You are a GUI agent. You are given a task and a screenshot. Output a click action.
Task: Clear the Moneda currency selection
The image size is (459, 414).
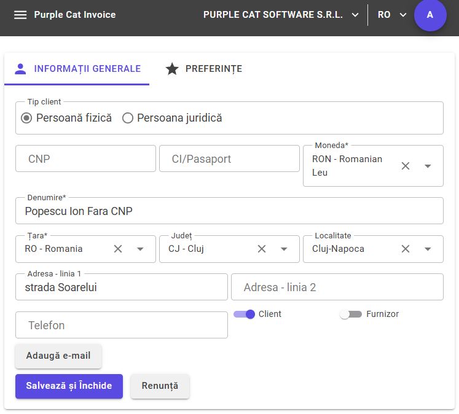point(406,166)
